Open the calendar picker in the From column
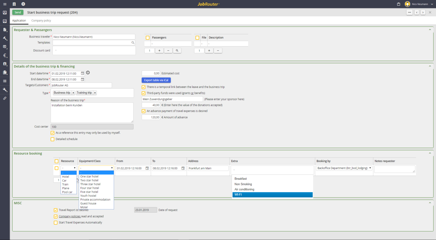The image size is (436, 240). click(x=147, y=168)
